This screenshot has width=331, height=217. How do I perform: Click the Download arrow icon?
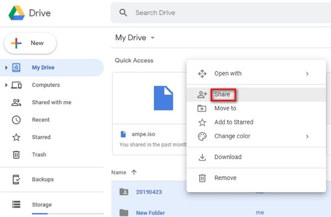click(202, 157)
